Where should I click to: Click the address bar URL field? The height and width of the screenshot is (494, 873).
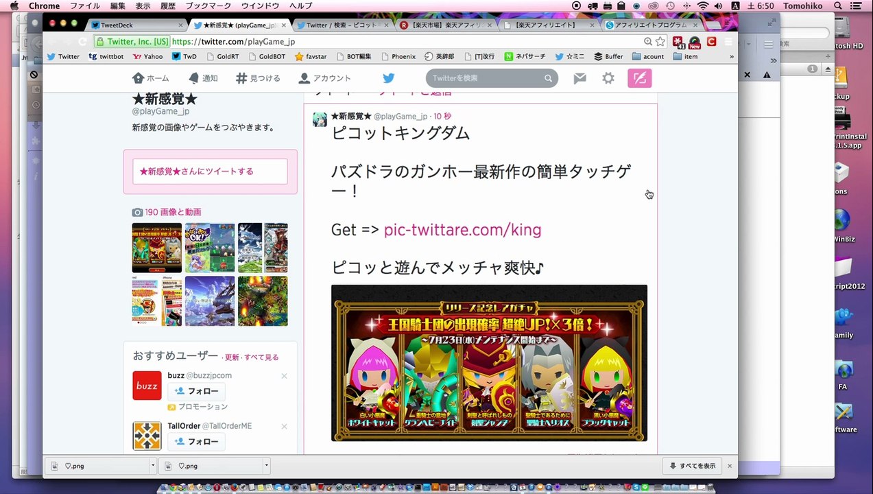coord(381,42)
